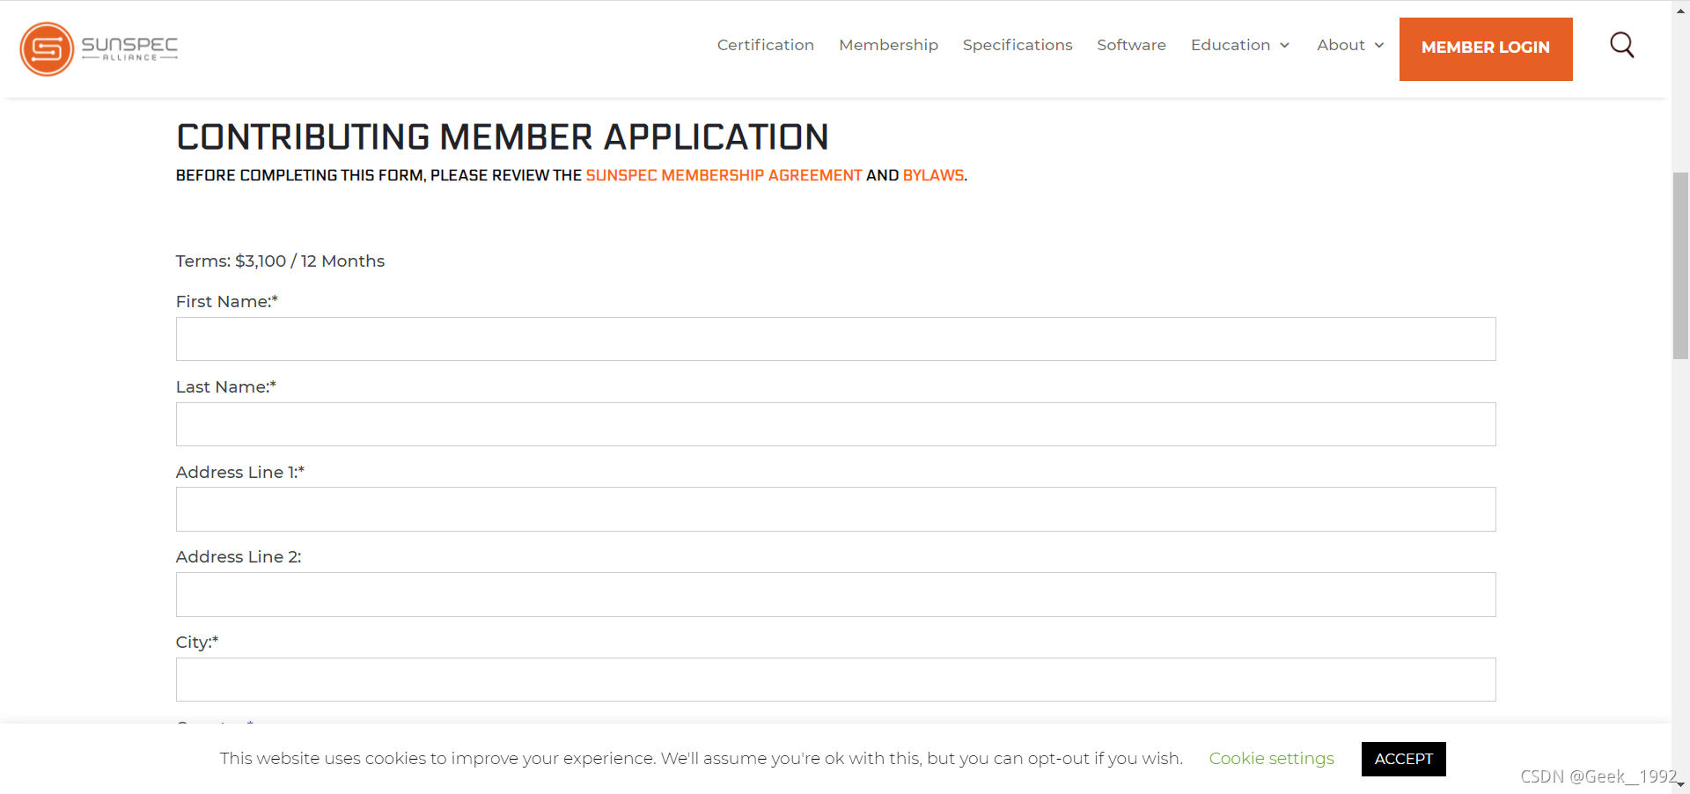
Task: Open the search magnifier icon
Action: pos(1621,45)
